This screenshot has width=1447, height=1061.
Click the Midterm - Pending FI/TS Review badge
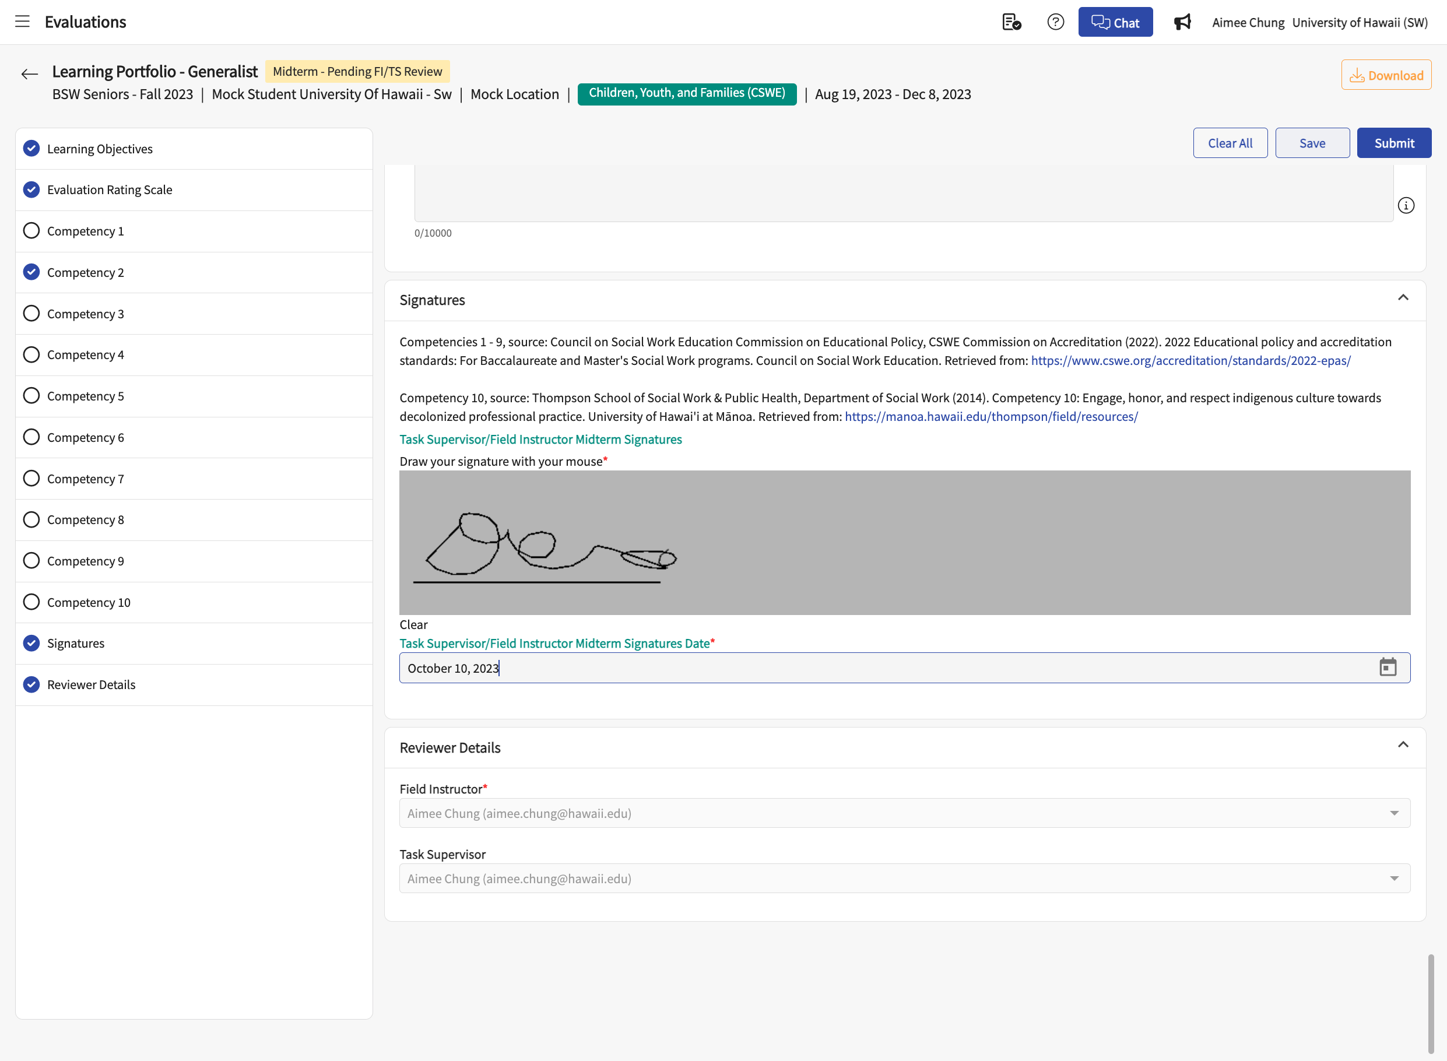pos(357,71)
